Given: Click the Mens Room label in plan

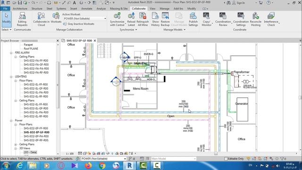Looking at the screenshot, I should click(x=141, y=89).
